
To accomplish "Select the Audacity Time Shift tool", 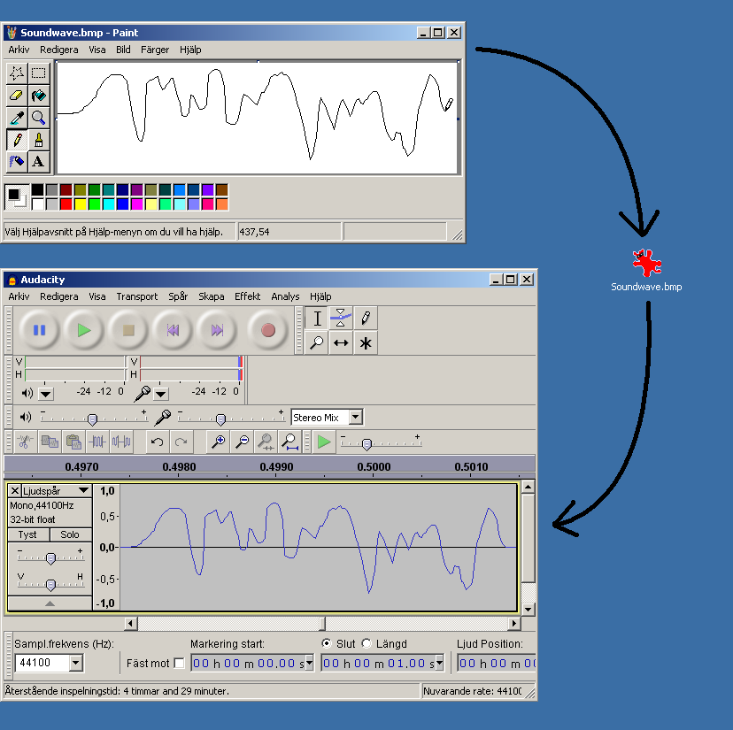I will [x=341, y=343].
